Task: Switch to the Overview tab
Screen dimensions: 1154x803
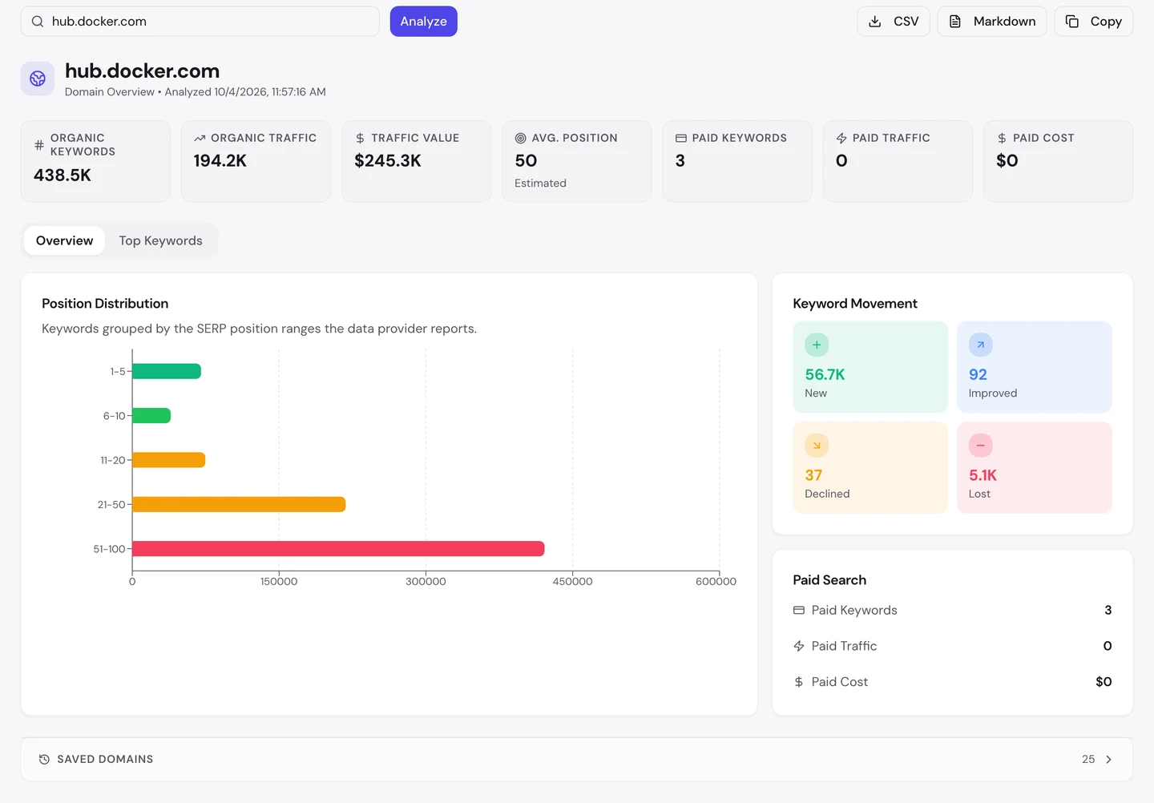Action: 64,240
